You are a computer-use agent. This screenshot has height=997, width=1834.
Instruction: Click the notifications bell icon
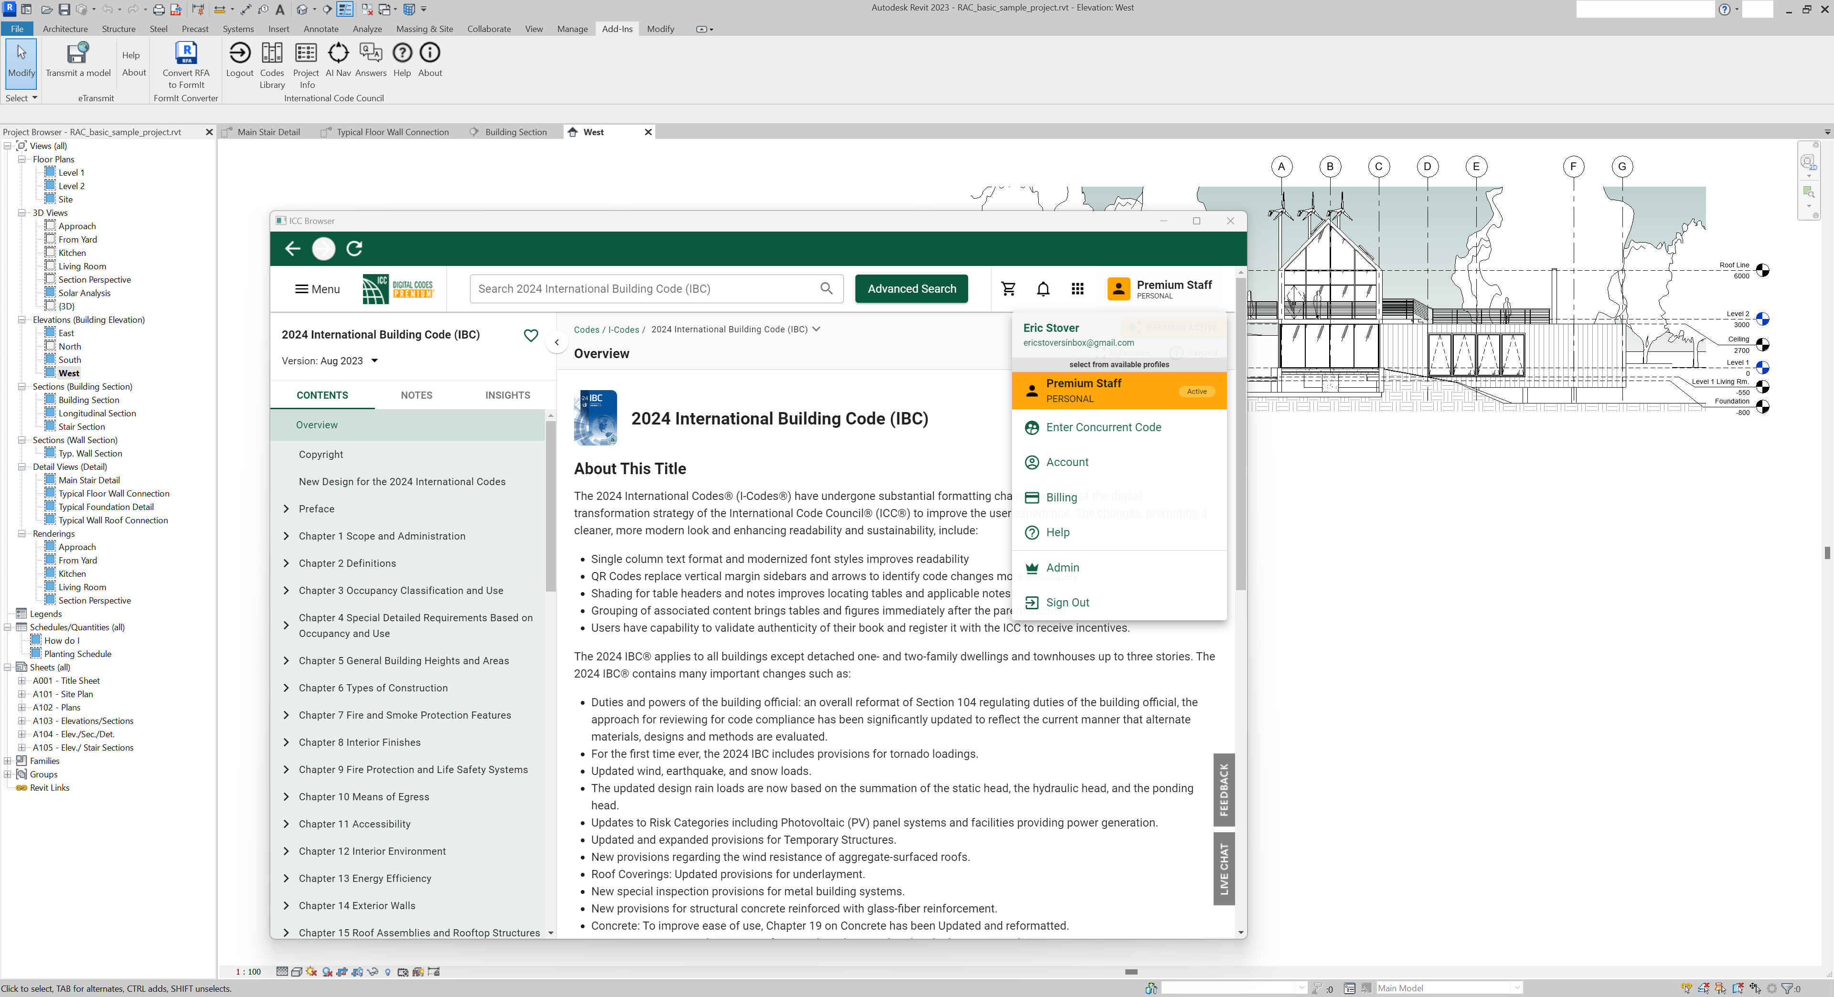point(1043,289)
